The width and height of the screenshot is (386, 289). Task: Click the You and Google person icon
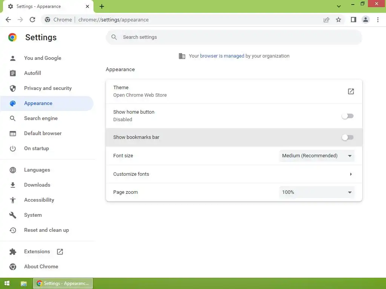13,58
